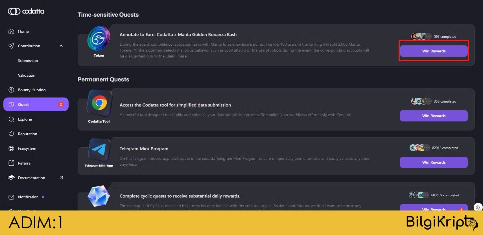
Task: Click the Ecosystem globe icon
Action: 11,148
